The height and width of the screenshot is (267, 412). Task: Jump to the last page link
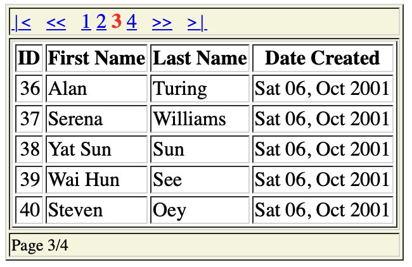(x=197, y=23)
